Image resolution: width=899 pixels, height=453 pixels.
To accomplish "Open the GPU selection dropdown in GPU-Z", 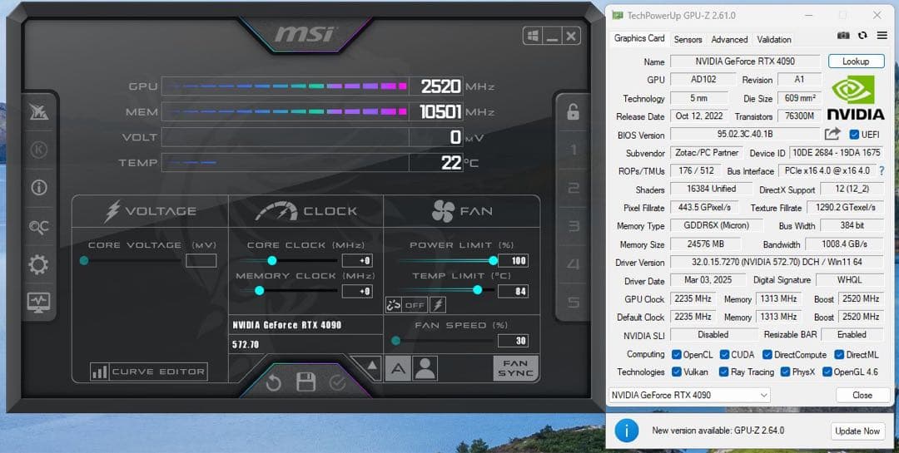I will 688,395.
